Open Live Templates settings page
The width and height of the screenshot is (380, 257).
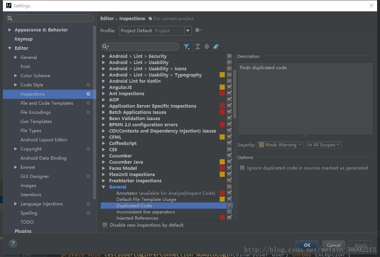[x=36, y=122]
